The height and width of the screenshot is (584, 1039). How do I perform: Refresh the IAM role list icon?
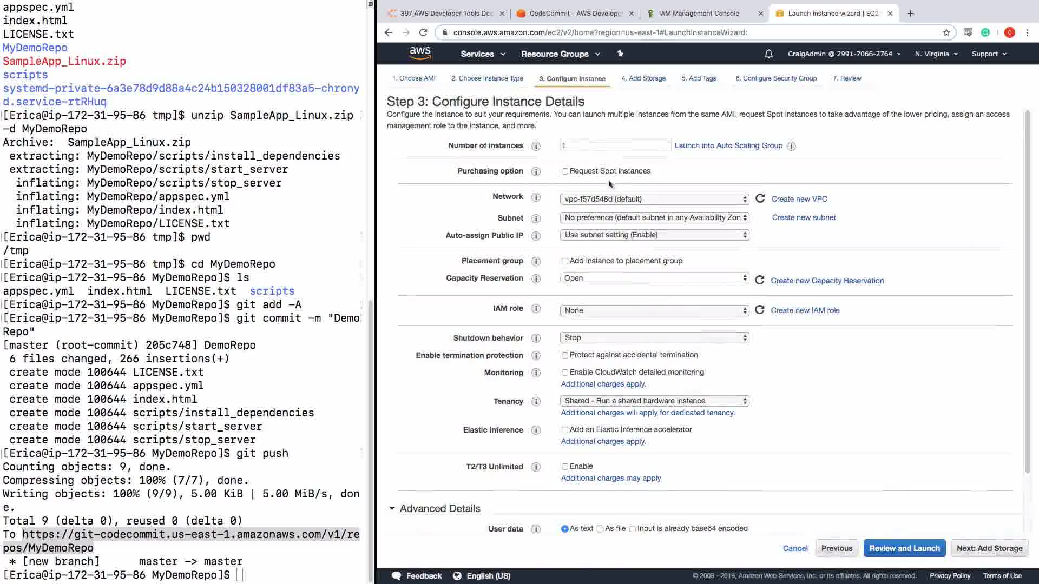click(x=760, y=310)
